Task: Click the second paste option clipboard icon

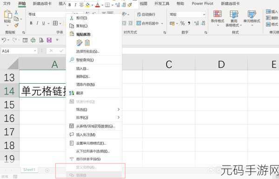Action: tap(87, 43)
